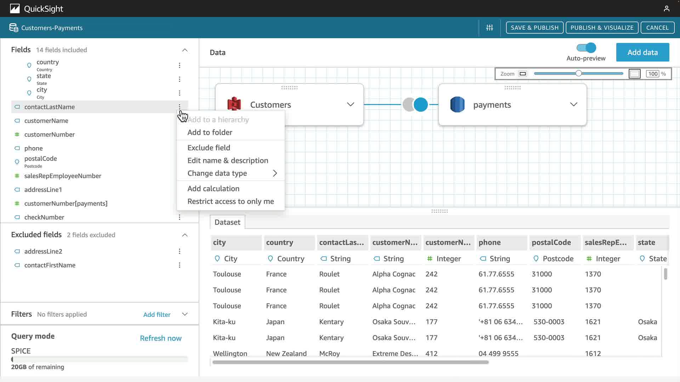Open the payments table dropdown arrow
The height and width of the screenshot is (382, 680).
pos(573,105)
